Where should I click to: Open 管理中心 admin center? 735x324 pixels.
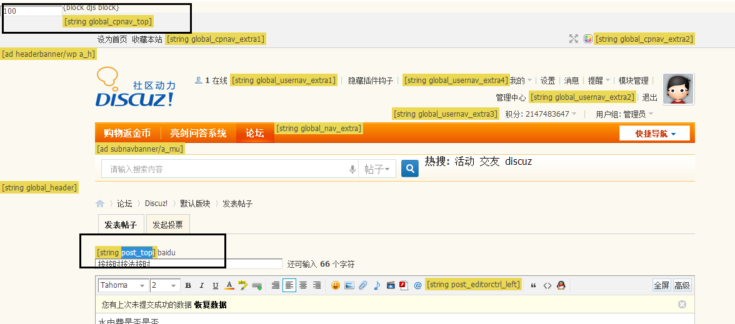tap(511, 97)
